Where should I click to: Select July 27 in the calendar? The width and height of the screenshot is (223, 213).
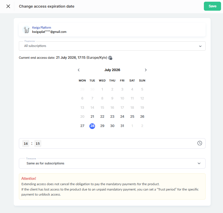click(82, 126)
